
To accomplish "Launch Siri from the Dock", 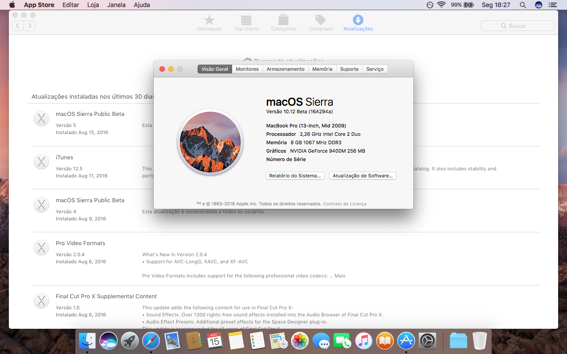I will click(x=109, y=341).
